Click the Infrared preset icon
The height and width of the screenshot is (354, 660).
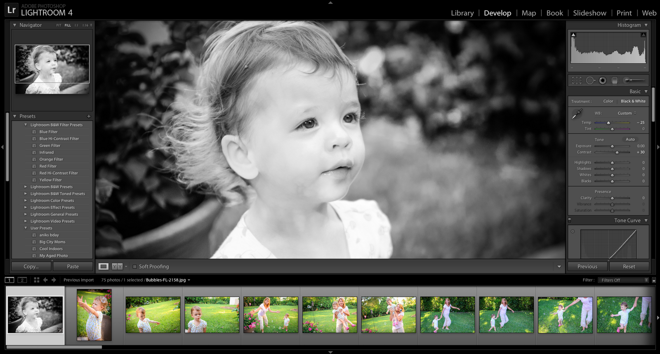34,152
